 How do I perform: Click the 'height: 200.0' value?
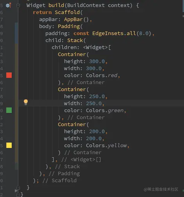tap(97, 132)
